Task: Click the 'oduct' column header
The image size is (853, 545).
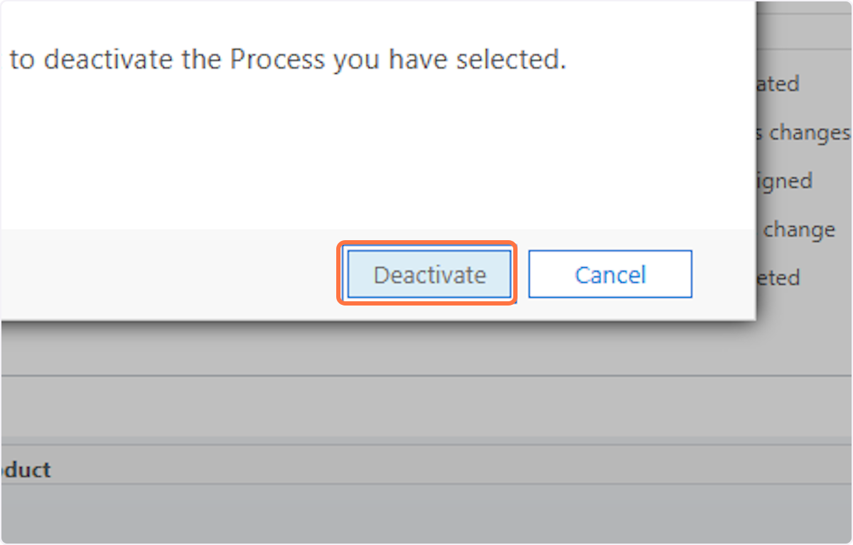Action: 26,470
